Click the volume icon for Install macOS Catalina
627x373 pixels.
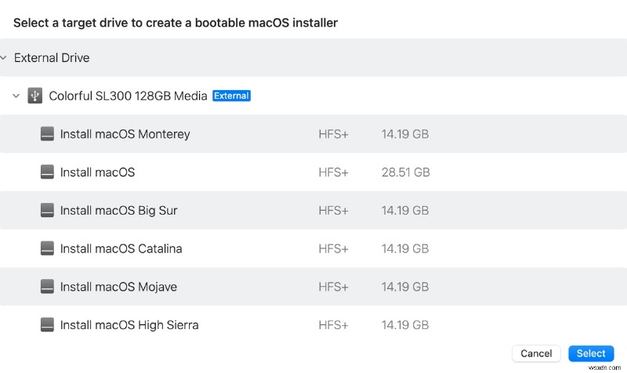click(47, 248)
